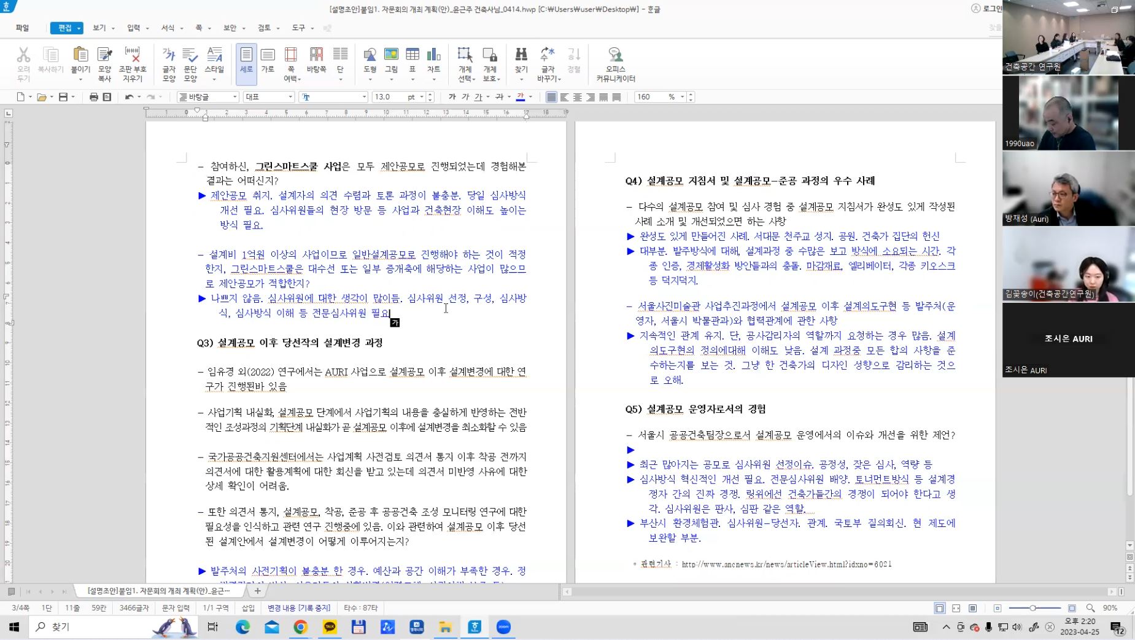Click the font color red 가 swatch
Screen dimensions: 1135x640
(521, 97)
